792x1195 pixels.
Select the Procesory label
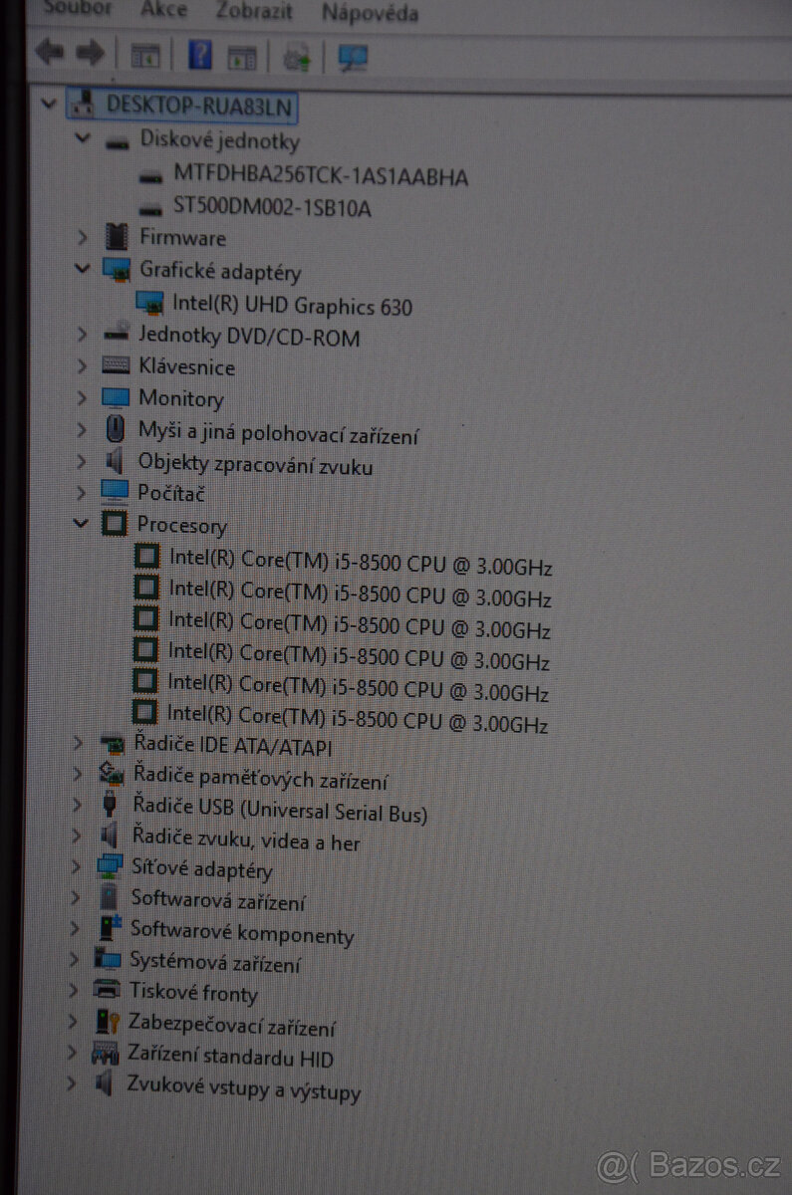(182, 525)
